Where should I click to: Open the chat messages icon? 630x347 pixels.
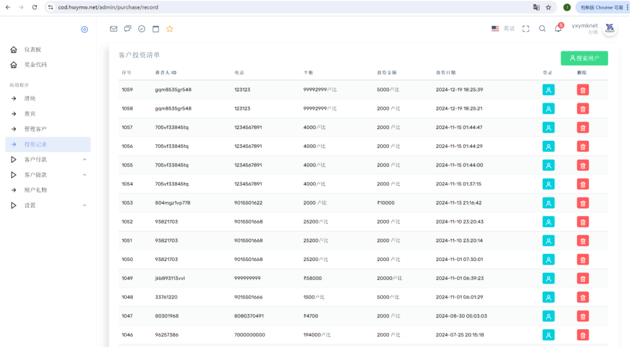click(128, 29)
